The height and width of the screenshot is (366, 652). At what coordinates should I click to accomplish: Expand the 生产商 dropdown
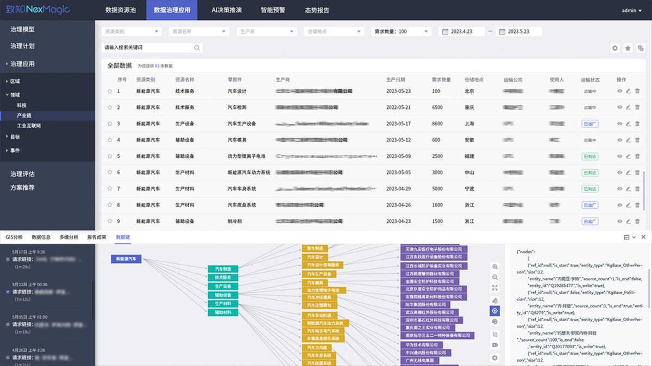266,31
